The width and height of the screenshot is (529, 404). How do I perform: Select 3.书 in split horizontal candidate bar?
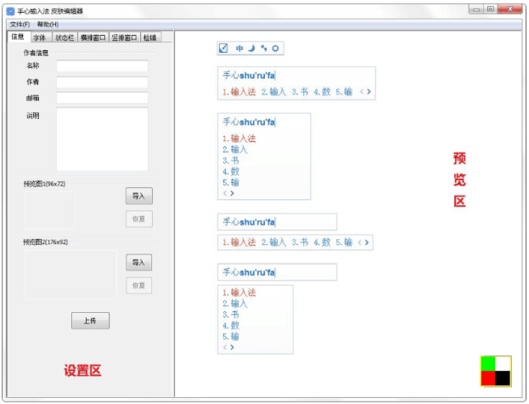(300, 242)
